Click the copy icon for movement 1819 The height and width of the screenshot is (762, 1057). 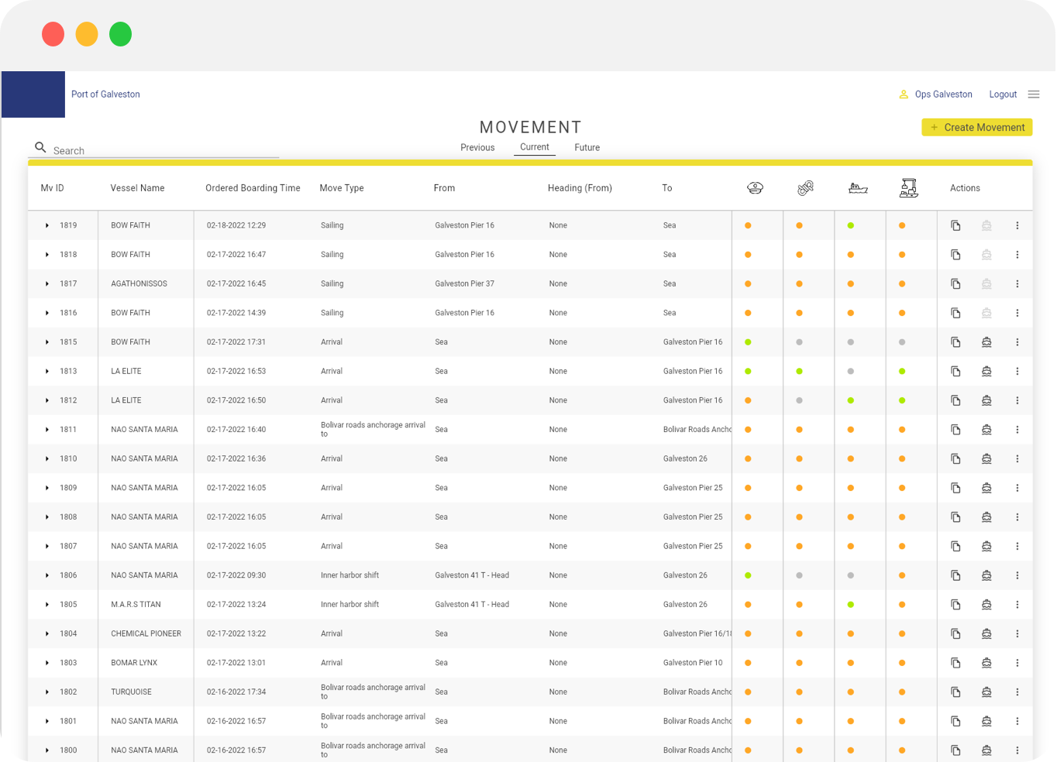pyautogui.click(x=955, y=225)
